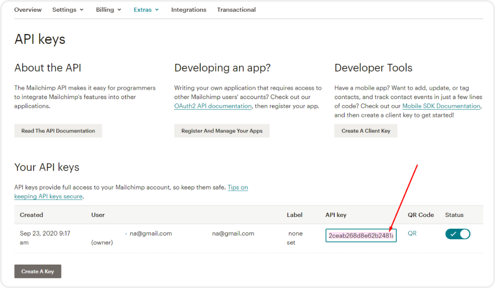Open the Transactional tab
This screenshot has width=495, height=288.
click(237, 10)
